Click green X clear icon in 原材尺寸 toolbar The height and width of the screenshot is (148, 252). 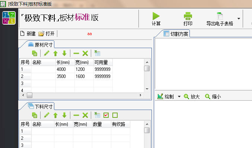[x=85, y=53]
